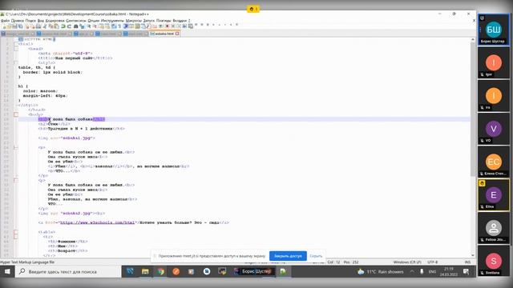Viewport: 513px width, 288px height.
Task: Click the New file toolbar icon
Action: 4,26
